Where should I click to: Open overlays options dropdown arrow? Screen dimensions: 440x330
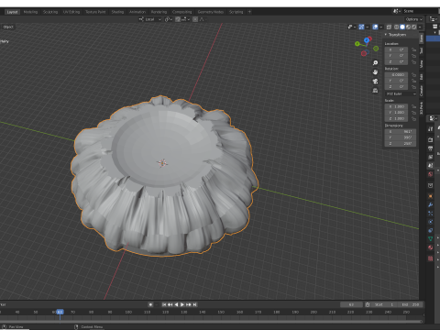pos(381,27)
